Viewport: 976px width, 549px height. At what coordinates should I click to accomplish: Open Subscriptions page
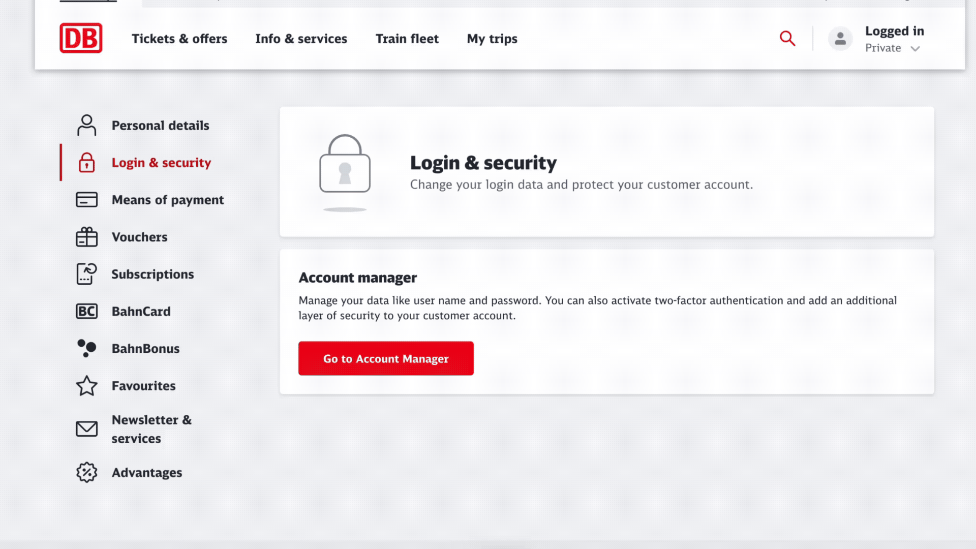pos(152,274)
